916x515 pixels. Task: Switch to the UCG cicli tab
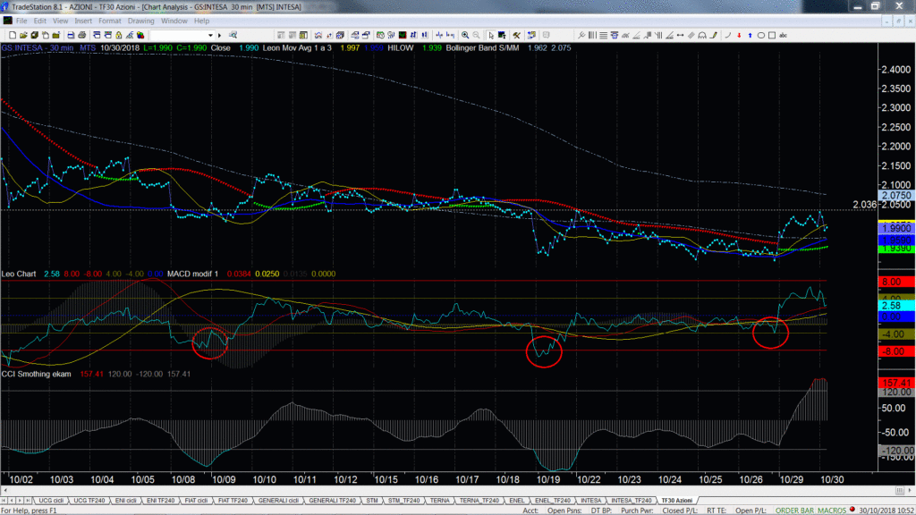coord(51,501)
